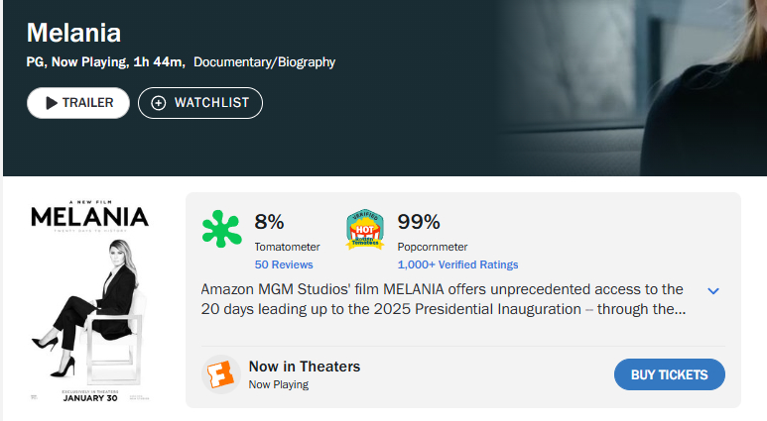Click the Popcornmeter label text
Screen dimensions: 767x421
point(433,247)
